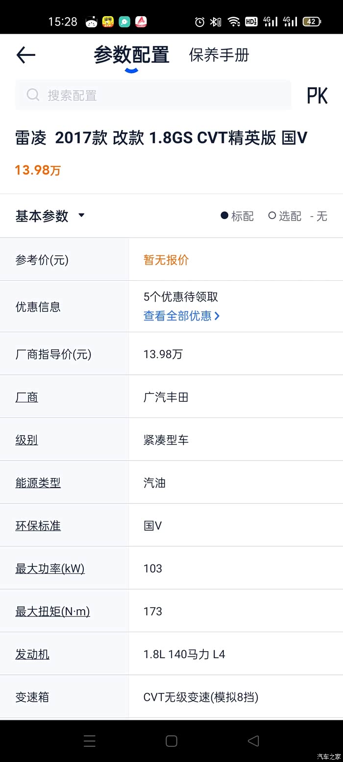
Task: Tap the search magnifier icon
Action: click(33, 95)
